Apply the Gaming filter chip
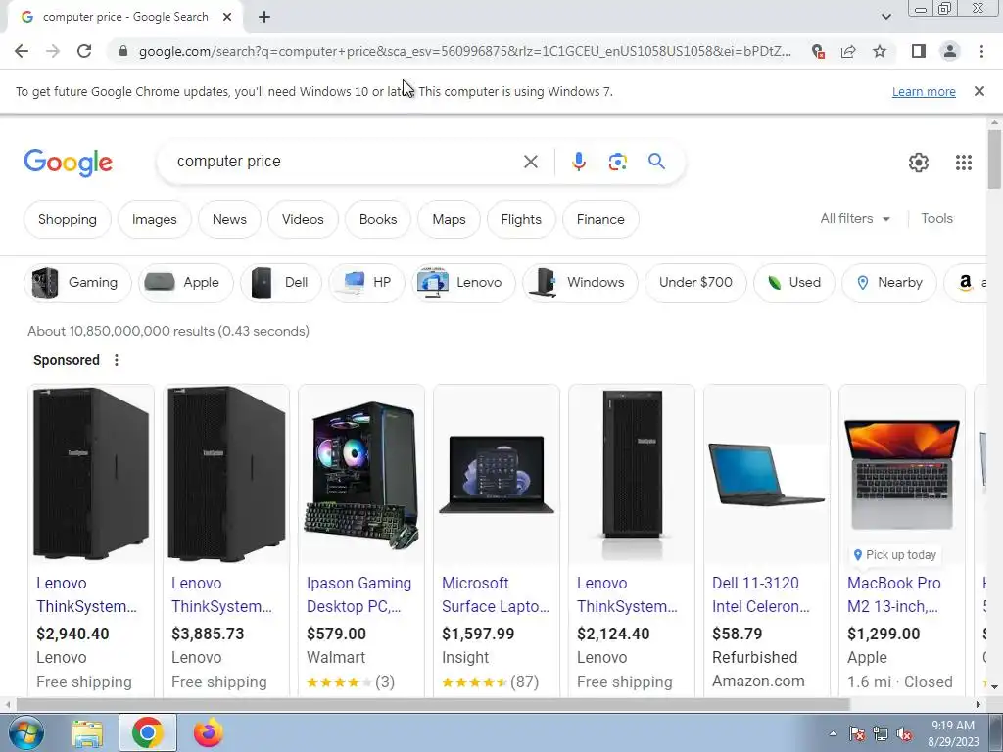 click(x=77, y=283)
